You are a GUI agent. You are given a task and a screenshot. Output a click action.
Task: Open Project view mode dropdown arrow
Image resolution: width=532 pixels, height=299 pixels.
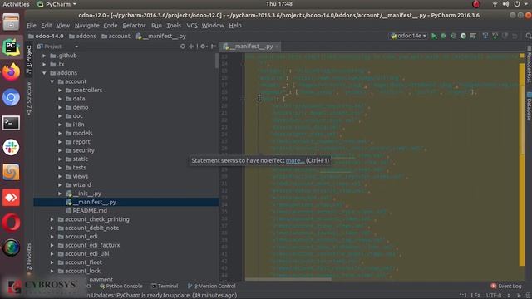point(76,47)
